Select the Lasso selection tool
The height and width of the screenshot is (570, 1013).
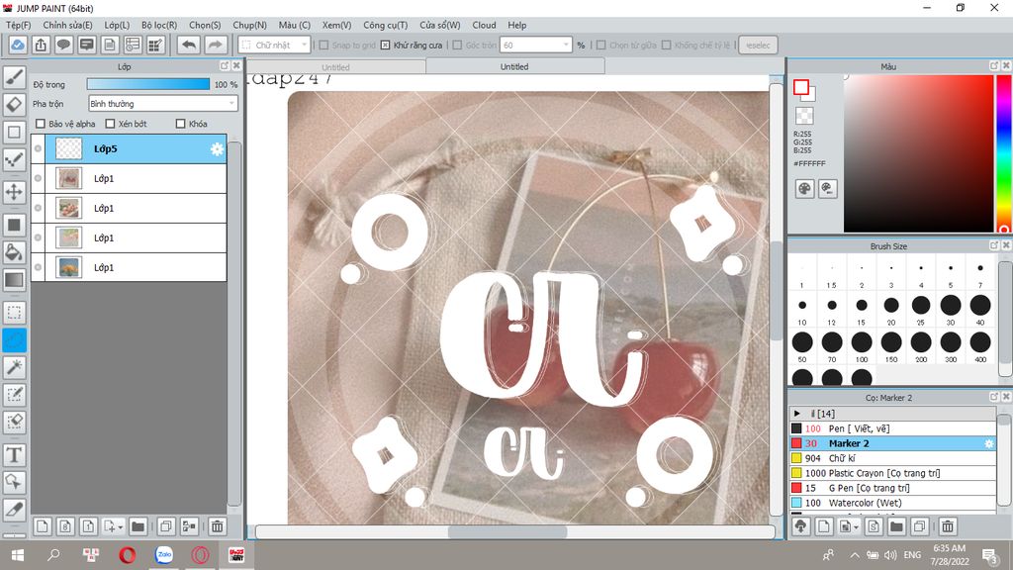tap(14, 340)
